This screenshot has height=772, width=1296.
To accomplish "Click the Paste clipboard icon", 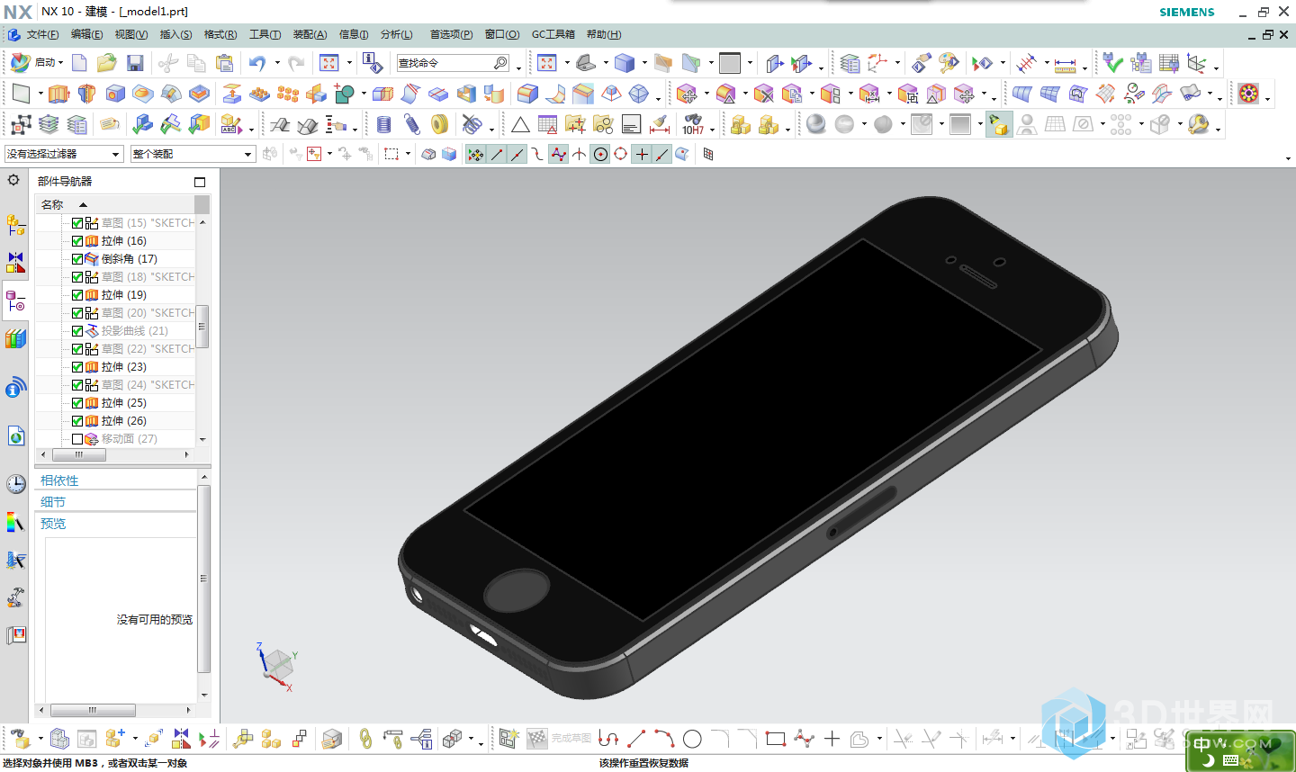I will pyautogui.click(x=225, y=63).
